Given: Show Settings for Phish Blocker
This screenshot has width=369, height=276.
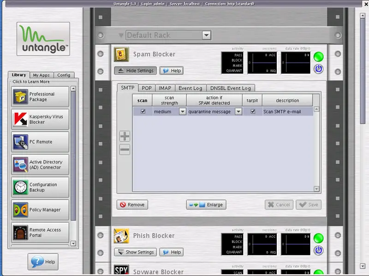Looking at the screenshot, I should [x=135, y=252].
